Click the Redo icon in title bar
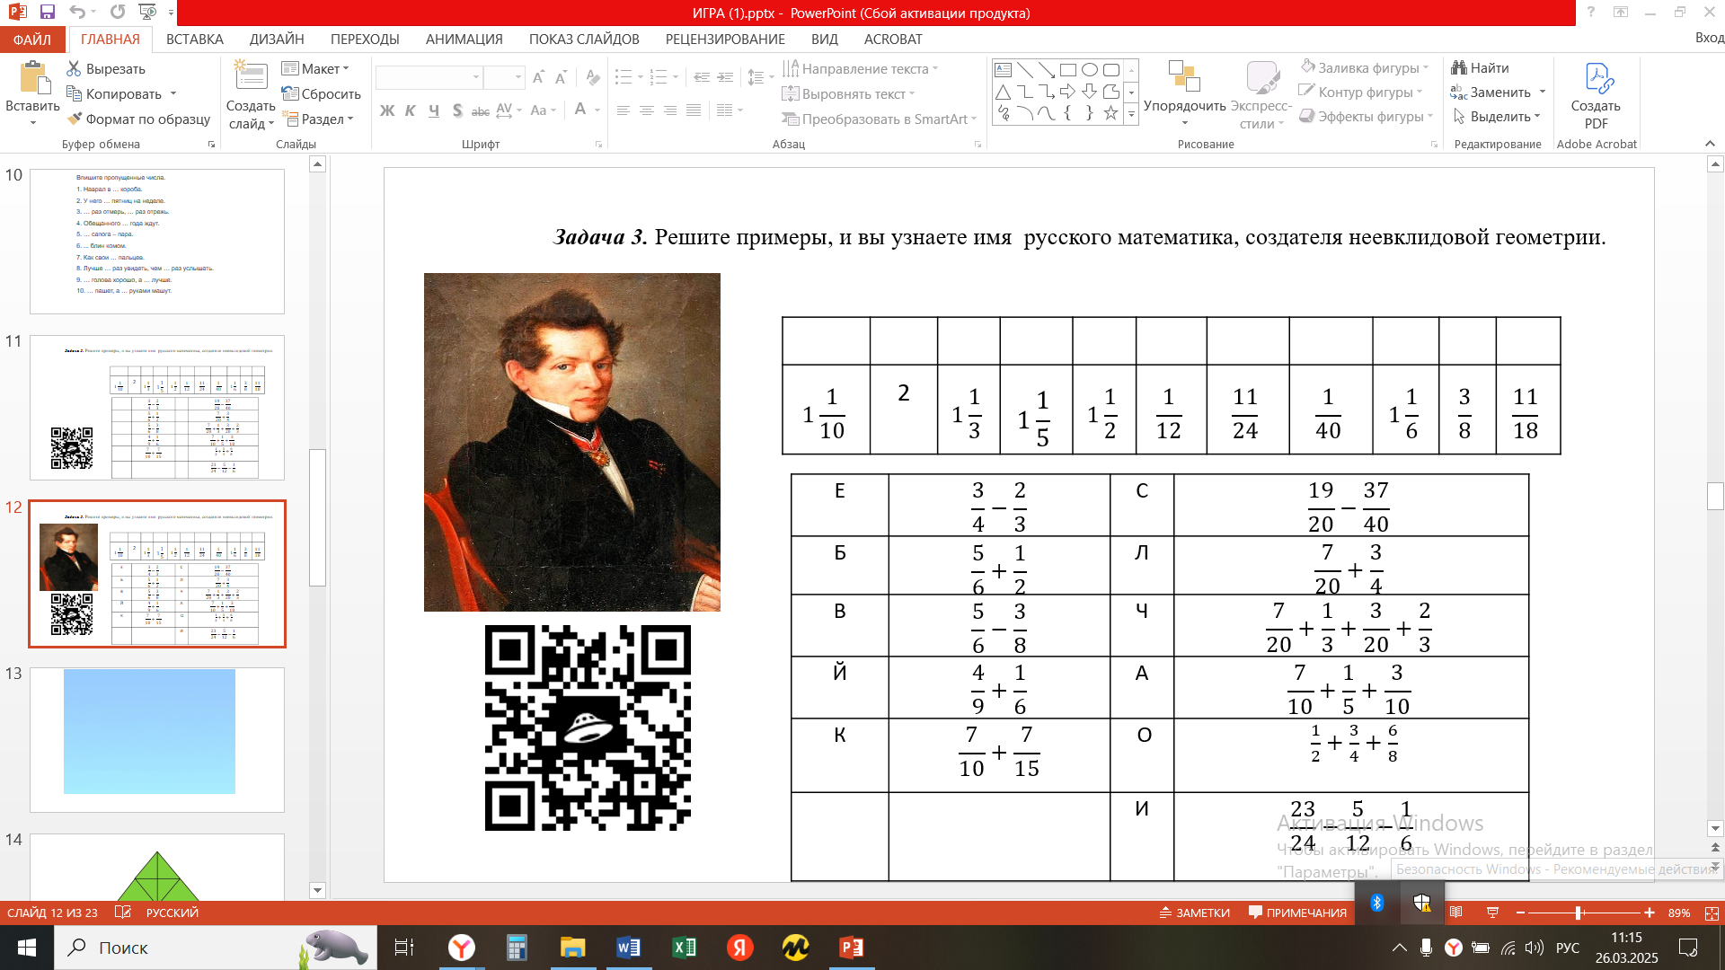The width and height of the screenshot is (1725, 970). tap(118, 12)
